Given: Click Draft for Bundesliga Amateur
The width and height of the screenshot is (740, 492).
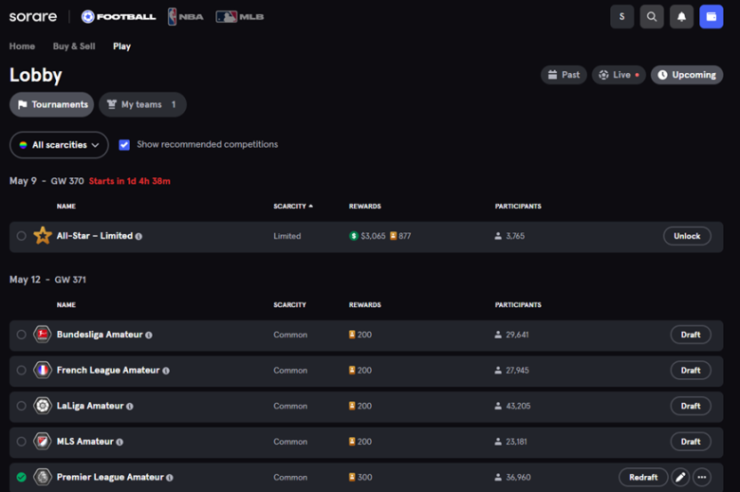Looking at the screenshot, I should click(x=691, y=335).
